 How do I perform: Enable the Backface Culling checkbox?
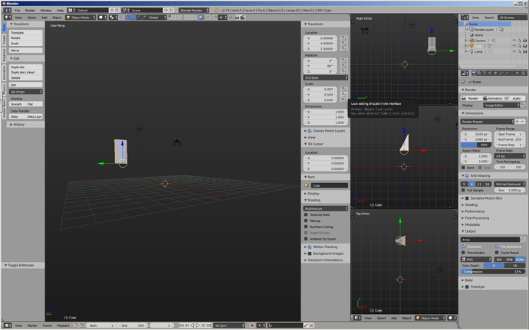(306, 227)
